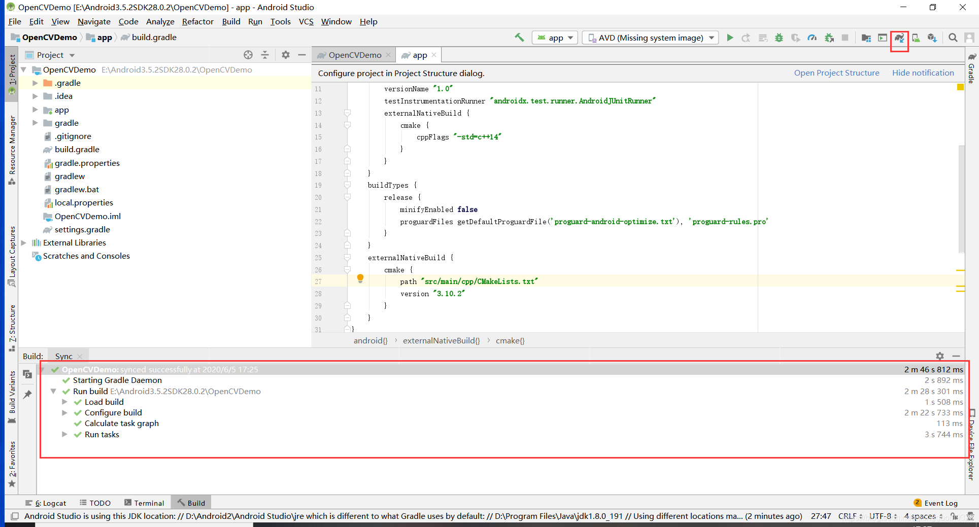
Task: Click build.gradle breadcrumb in navigation bar
Action: coord(149,38)
